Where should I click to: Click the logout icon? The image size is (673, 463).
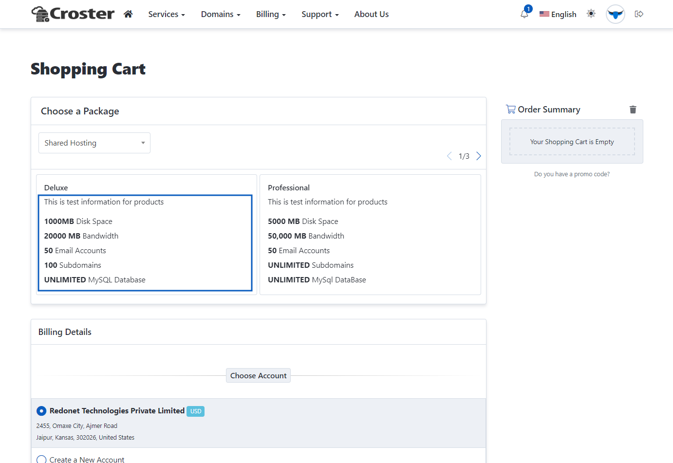click(x=639, y=14)
